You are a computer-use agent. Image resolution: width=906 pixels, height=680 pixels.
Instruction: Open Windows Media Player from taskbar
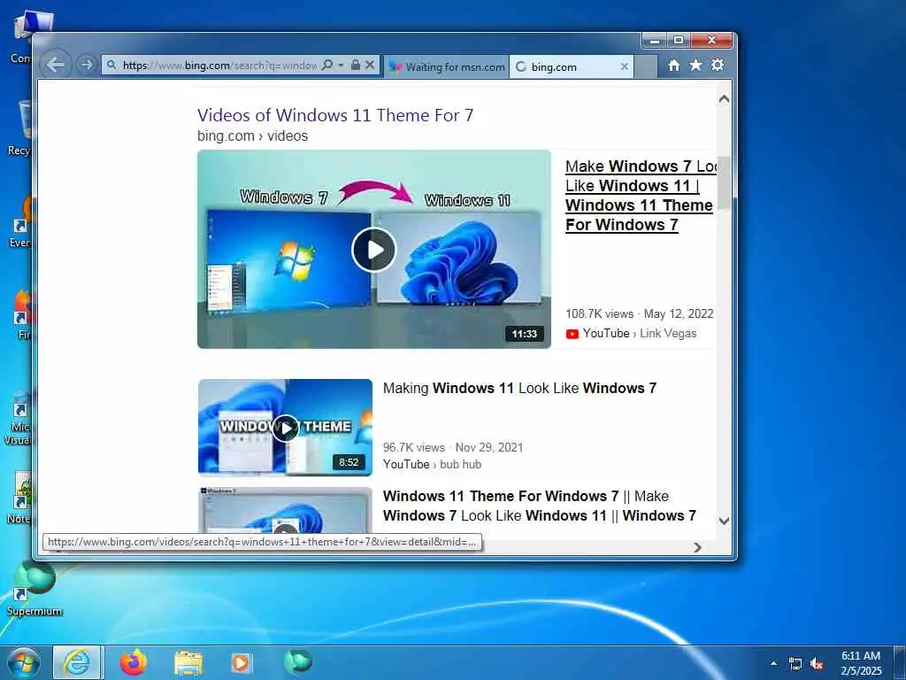coord(241,663)
